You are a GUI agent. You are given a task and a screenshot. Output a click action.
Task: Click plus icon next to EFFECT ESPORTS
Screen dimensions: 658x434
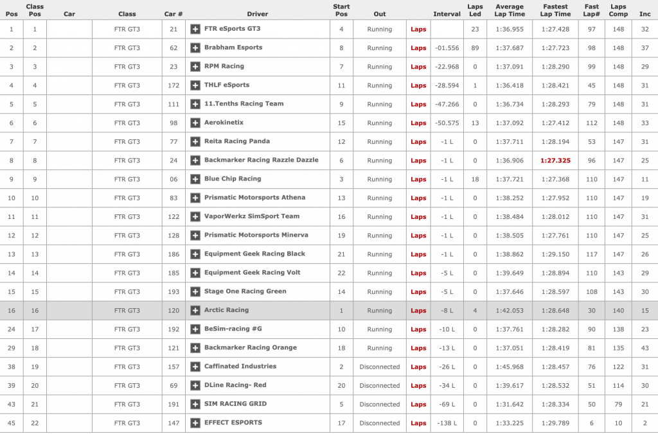[195, 423]
